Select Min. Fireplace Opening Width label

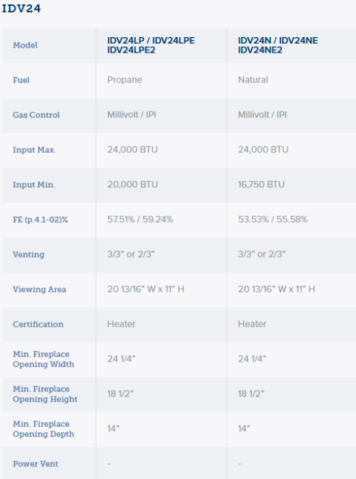[x=43, y=359]
